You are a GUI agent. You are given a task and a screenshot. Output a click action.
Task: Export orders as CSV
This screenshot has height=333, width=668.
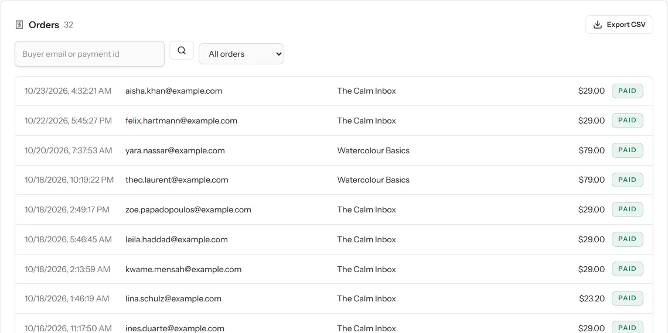pyautogui.click(x=619, y=25)
